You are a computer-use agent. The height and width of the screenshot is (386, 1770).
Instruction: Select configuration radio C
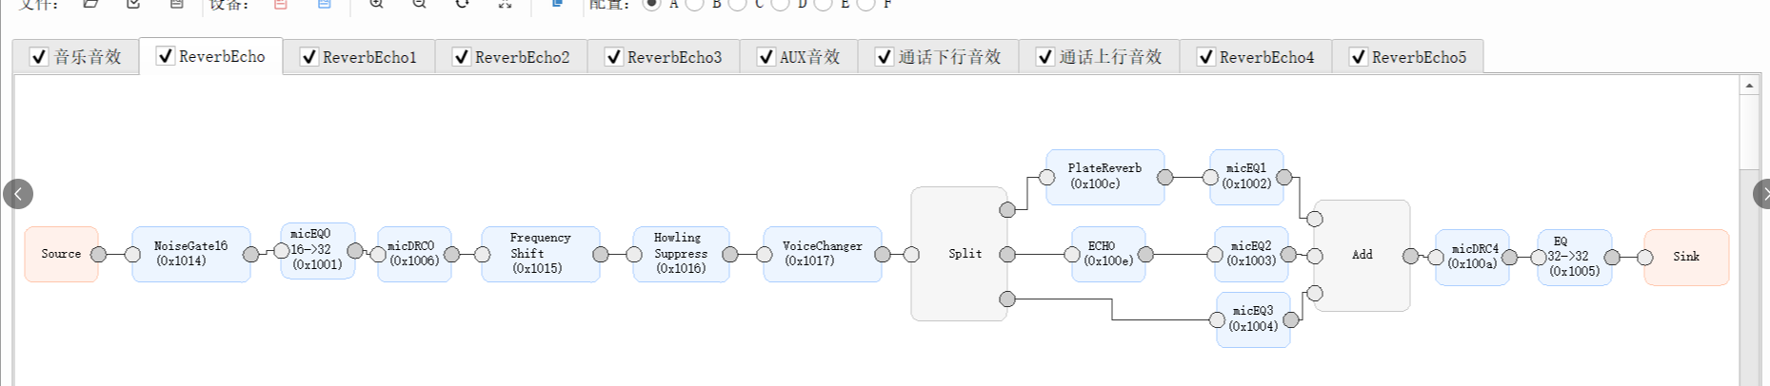coord(737,4)
